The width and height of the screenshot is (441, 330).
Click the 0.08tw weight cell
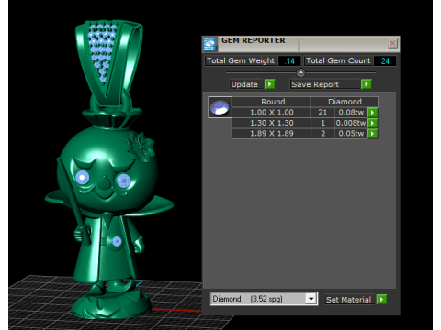click(351, 113)
